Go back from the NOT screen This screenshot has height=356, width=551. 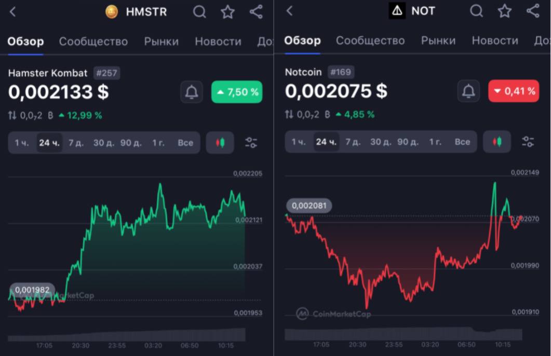290,11
